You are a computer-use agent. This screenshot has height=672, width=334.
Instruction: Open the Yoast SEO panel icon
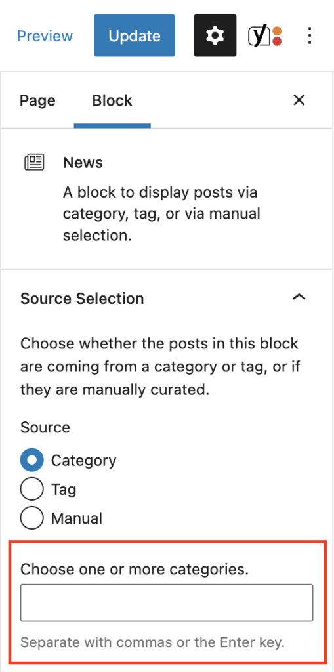[x=265, y=36]
